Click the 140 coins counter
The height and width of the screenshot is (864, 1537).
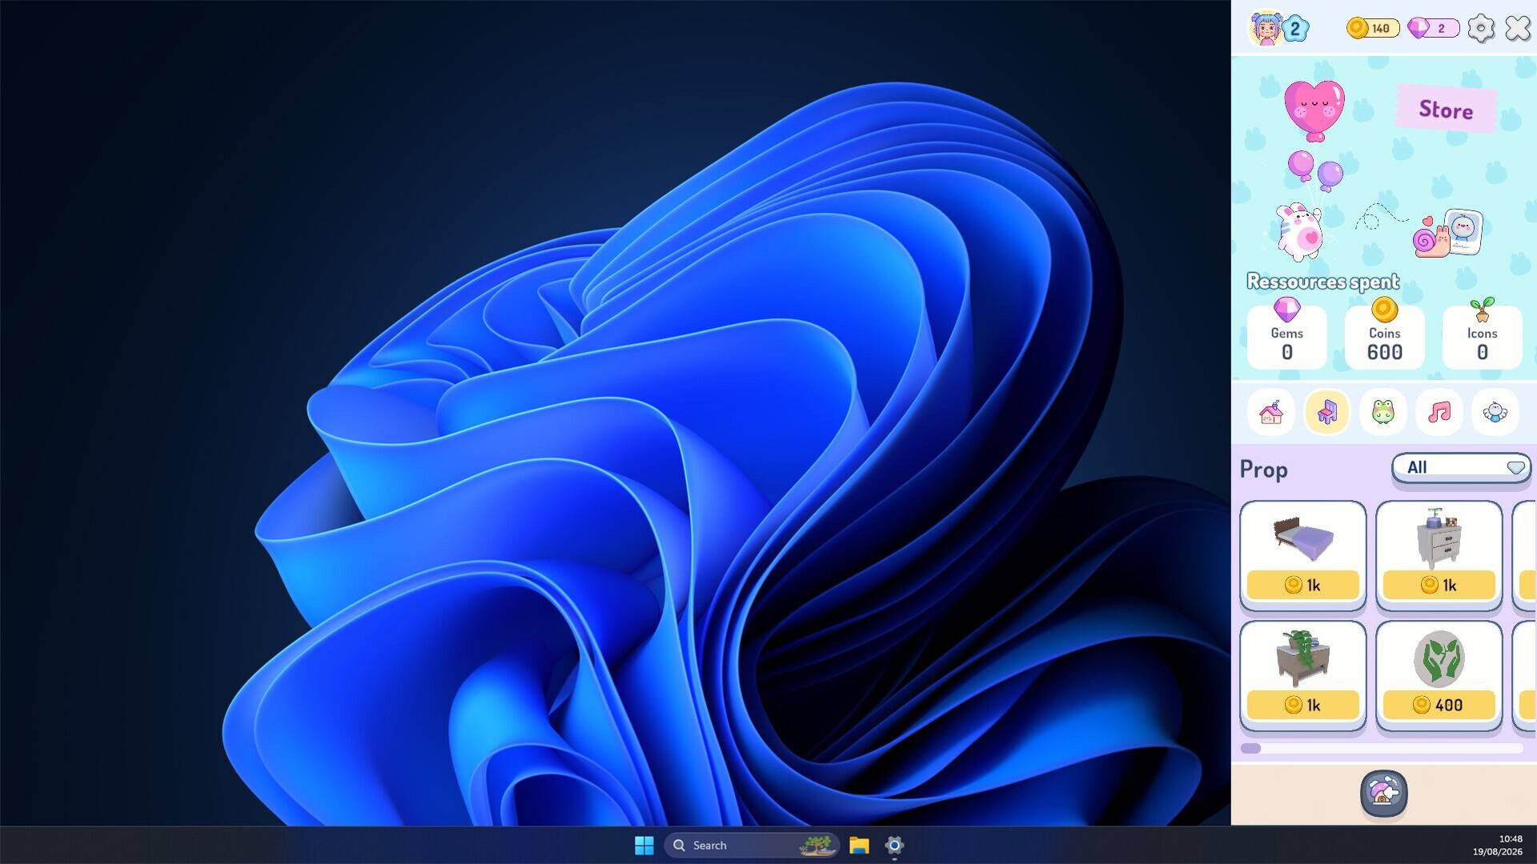[x=1373, y=28]
